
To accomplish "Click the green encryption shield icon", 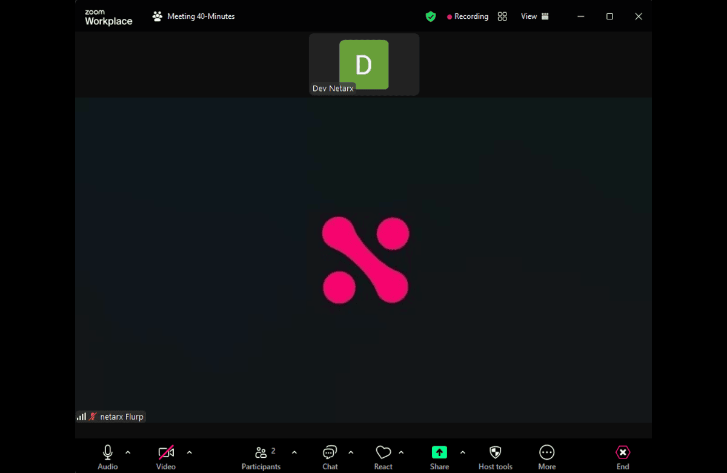I will (x=431, y=16).
